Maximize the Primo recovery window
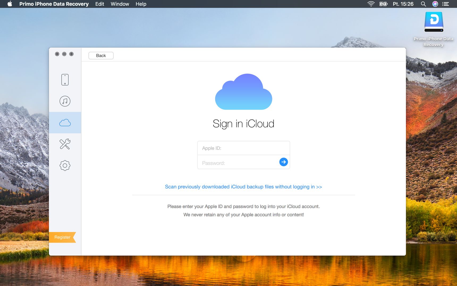The height and width of the screenshot is (286, 457). point(71,54)
